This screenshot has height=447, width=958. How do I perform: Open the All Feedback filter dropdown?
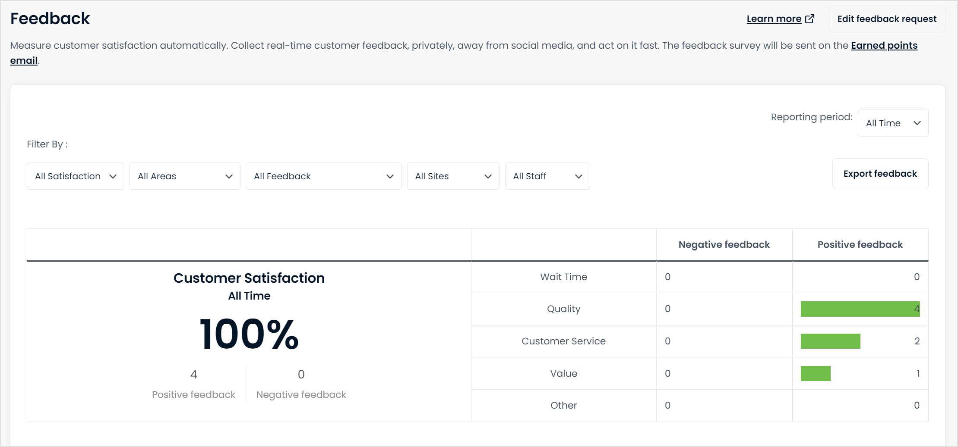[323, 176]
